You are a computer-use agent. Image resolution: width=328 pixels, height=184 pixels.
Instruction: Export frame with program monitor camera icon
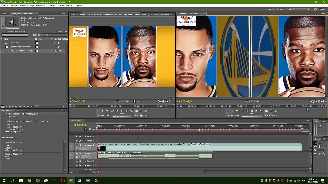pyautogui.click(x=276, y=116)
